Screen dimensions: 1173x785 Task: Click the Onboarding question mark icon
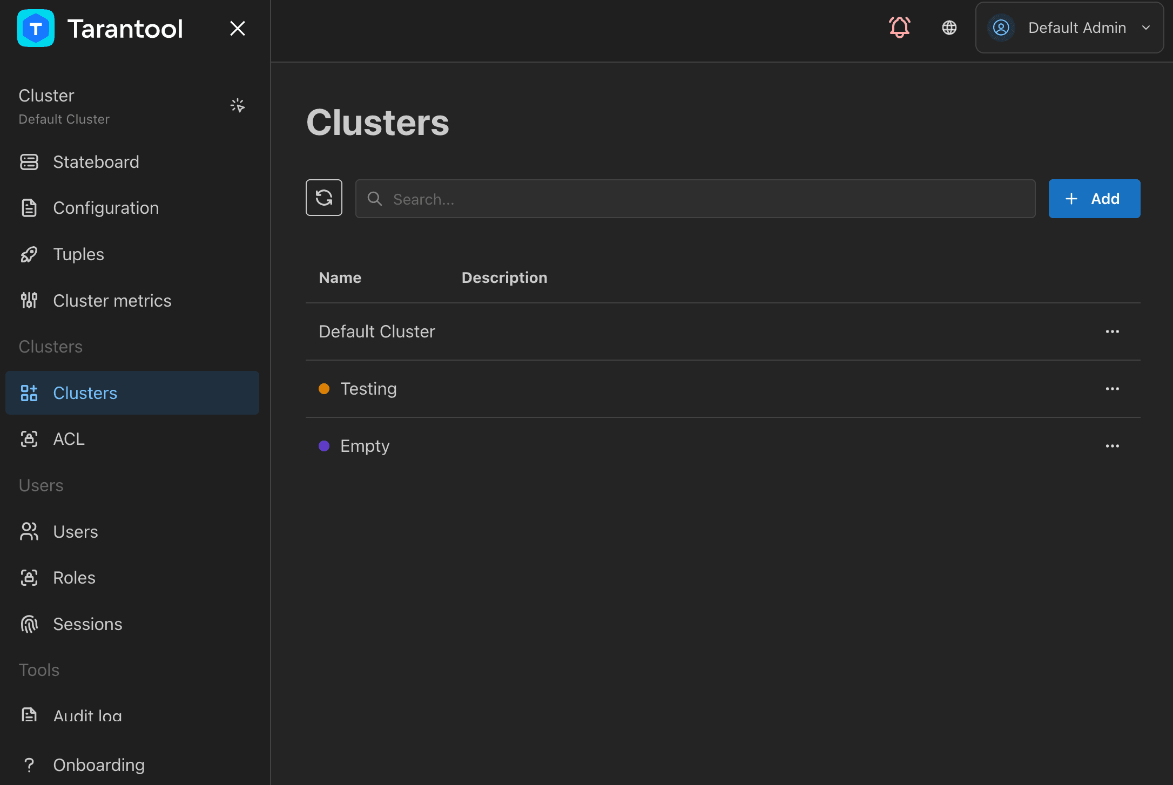(29, 765)
